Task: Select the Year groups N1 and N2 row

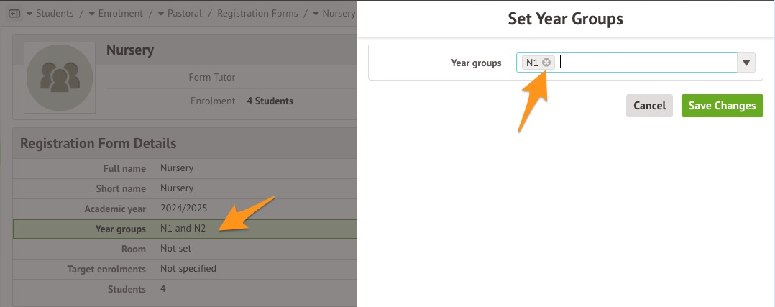Action: click(x=185, y=229)
